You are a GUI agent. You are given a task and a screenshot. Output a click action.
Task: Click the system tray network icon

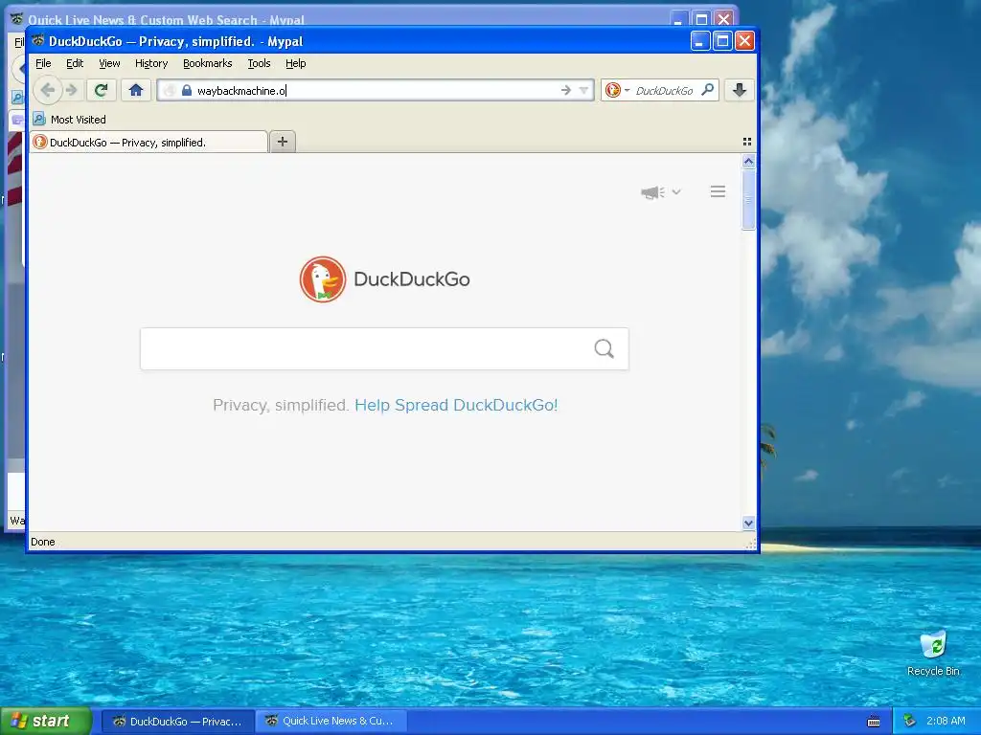pyautogui.click(x=910, y=722)
